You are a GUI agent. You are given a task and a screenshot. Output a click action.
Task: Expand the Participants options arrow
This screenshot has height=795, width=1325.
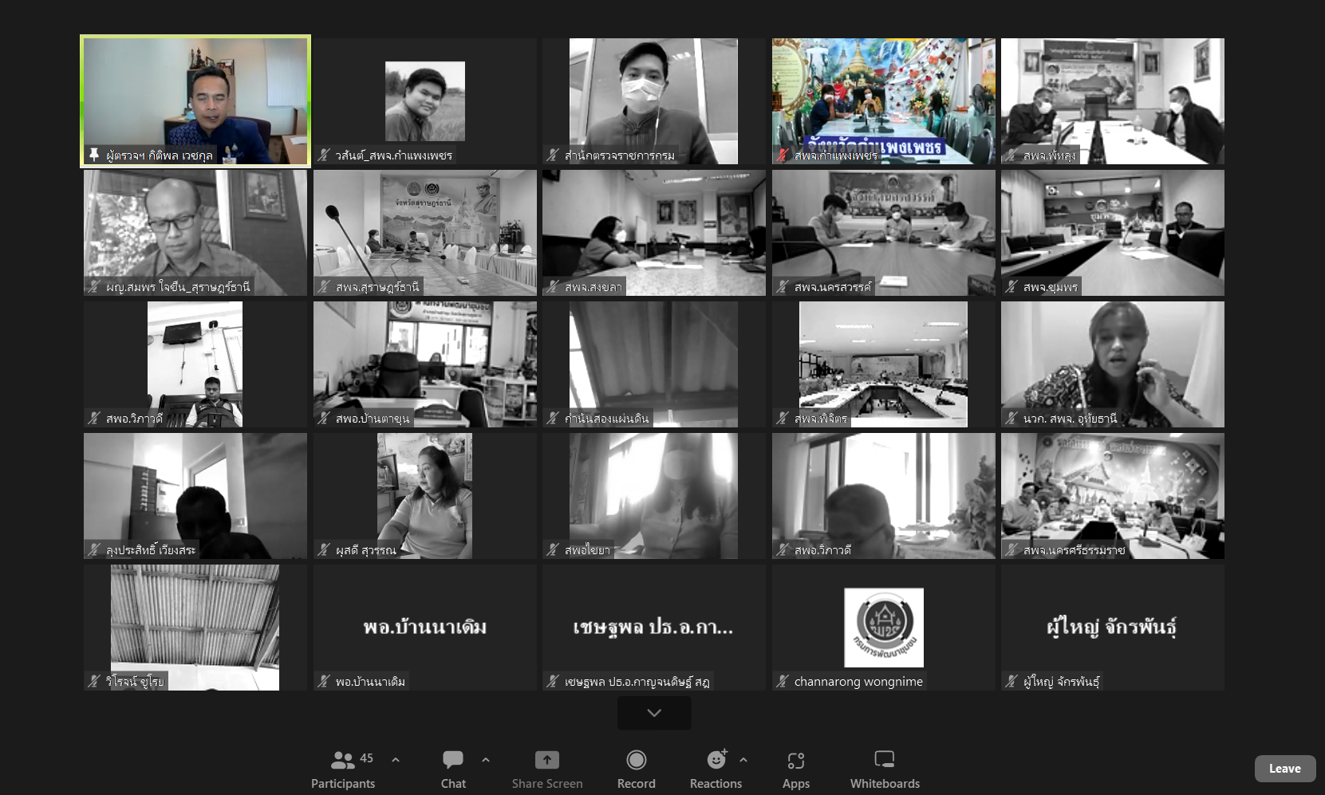click(x=396, y=760)
